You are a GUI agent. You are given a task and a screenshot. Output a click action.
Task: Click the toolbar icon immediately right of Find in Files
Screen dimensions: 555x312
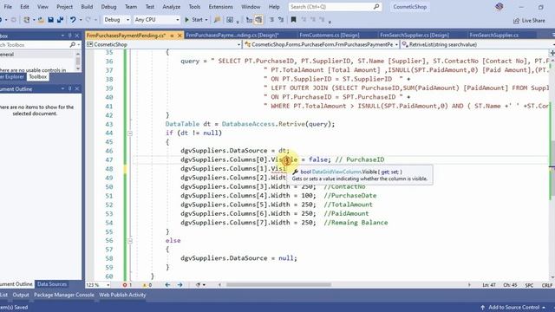click(230, 20)
